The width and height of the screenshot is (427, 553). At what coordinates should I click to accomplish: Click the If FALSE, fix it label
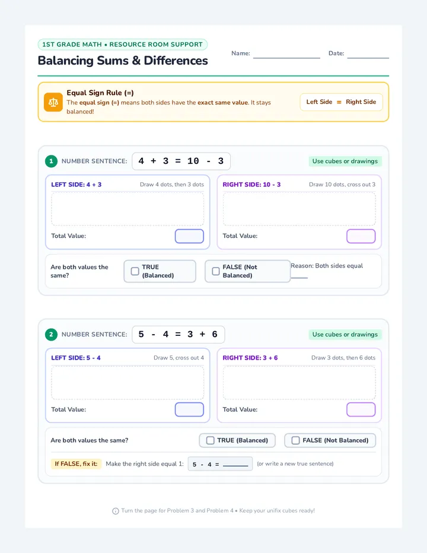(76, 464)
